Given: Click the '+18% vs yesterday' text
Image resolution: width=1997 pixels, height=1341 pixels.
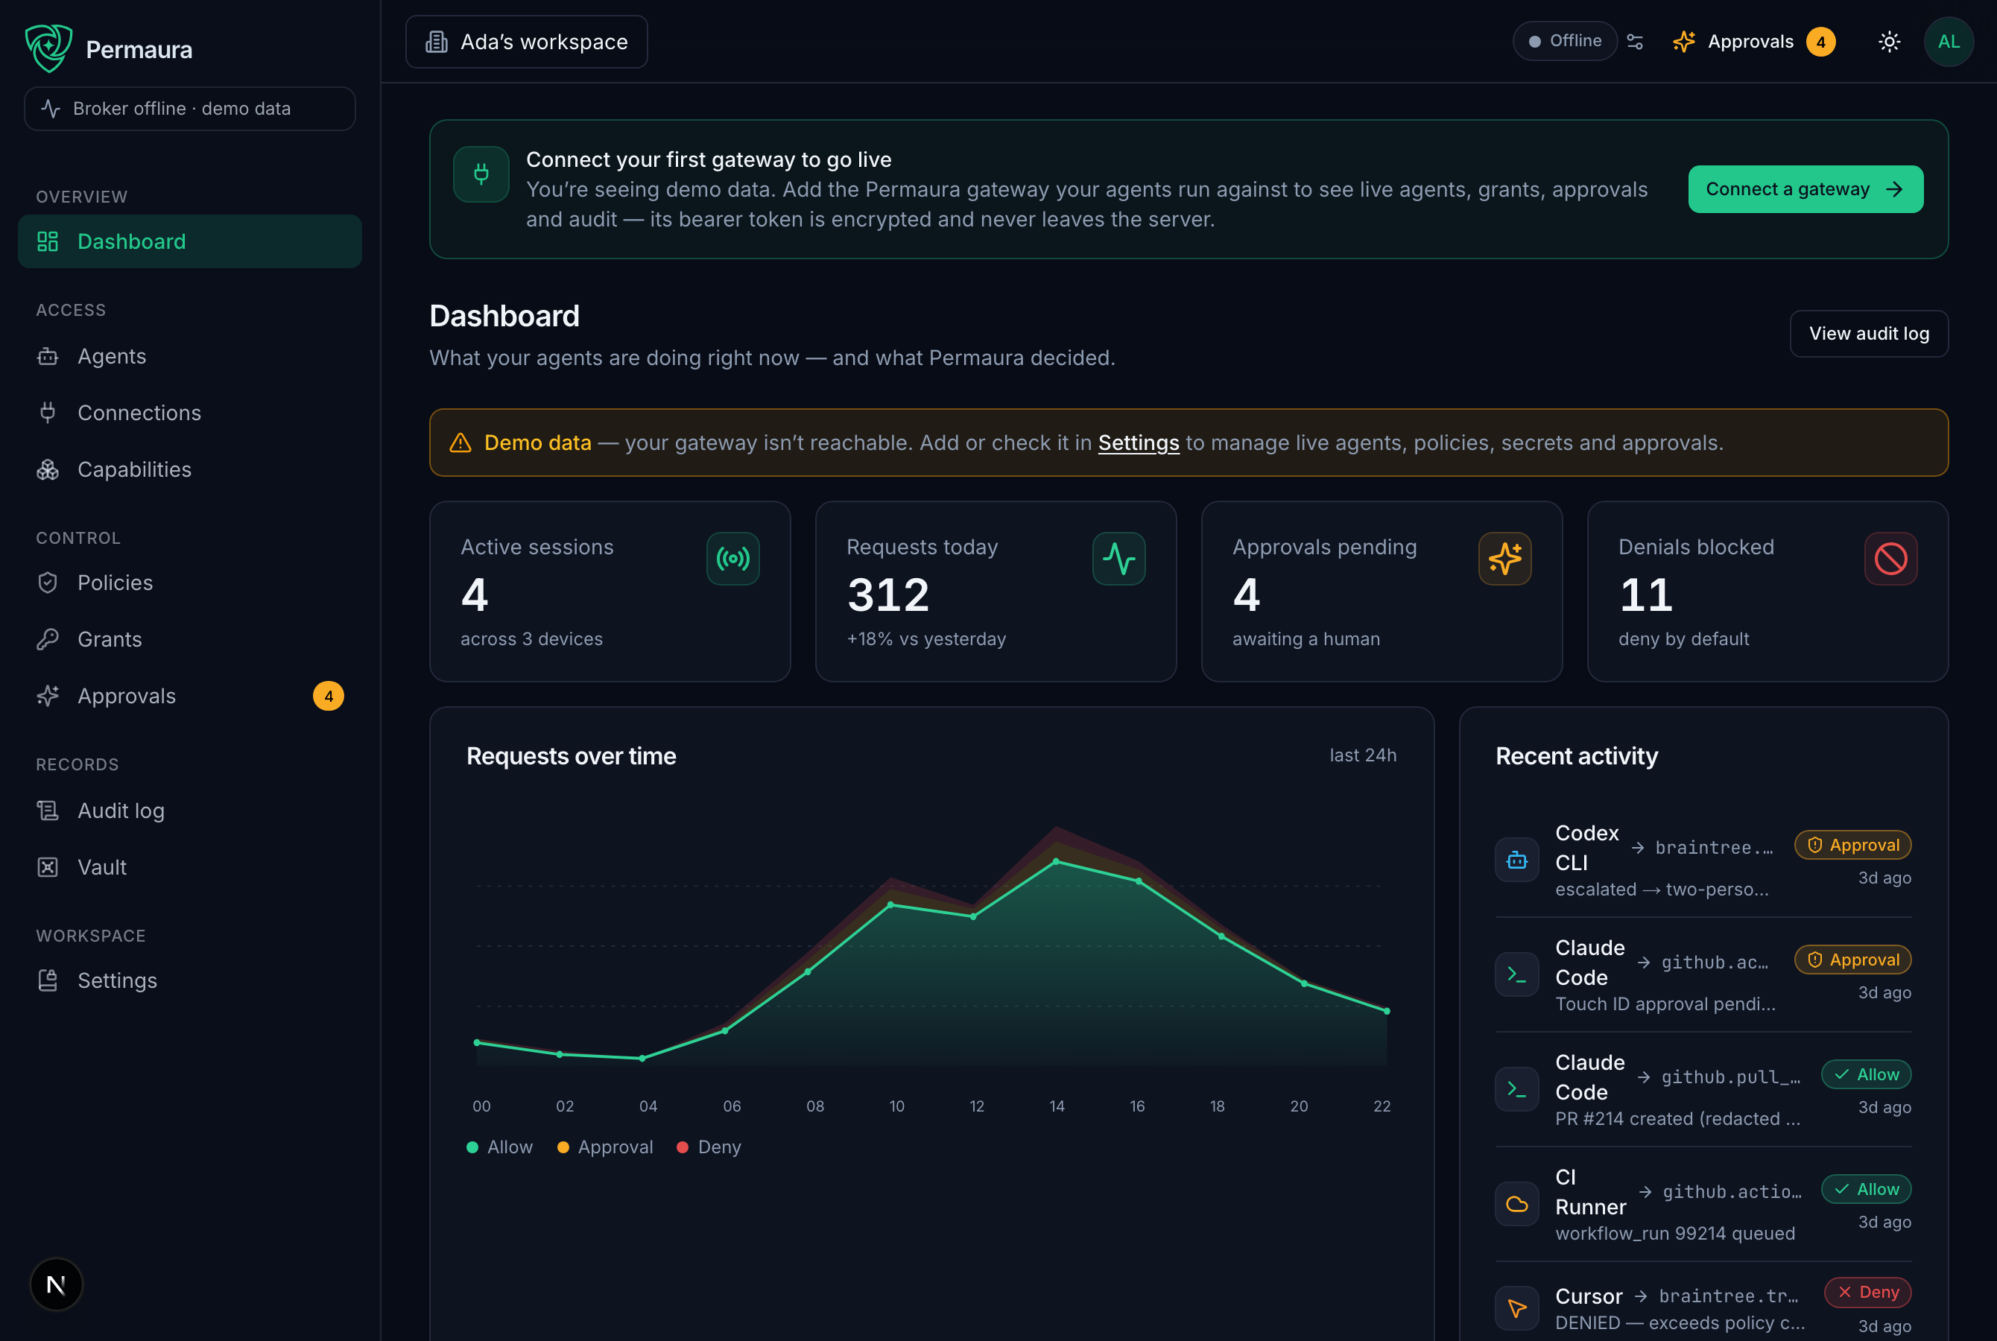Looking at the screenshot, I should tap(926, 639).
